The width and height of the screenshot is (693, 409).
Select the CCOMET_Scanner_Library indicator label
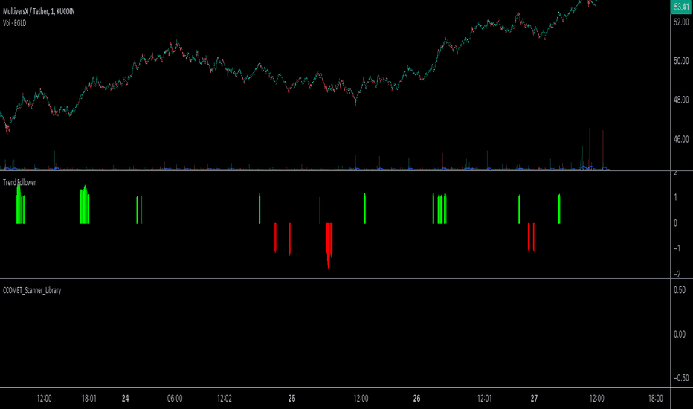(32, 291)
